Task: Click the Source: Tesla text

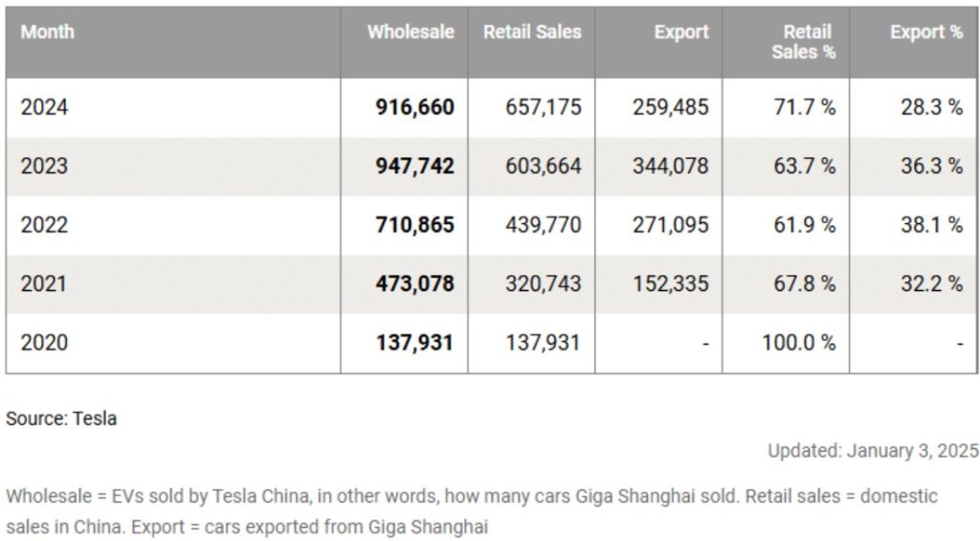Action: (61, 417)
